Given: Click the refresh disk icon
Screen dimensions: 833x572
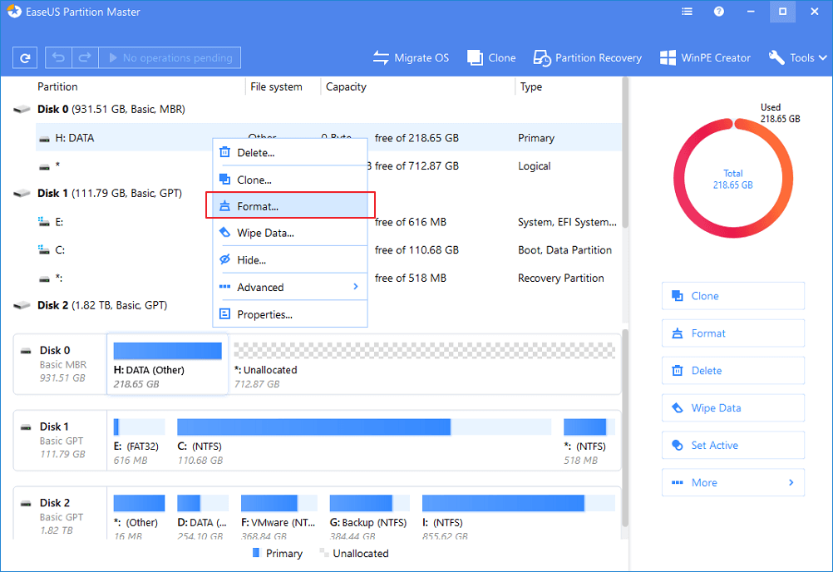Looking at the screenshot, I should 25,58.
